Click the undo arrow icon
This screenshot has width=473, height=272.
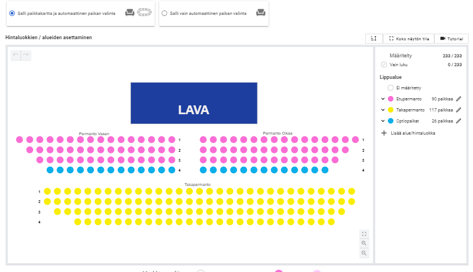(x=15, y=55)
